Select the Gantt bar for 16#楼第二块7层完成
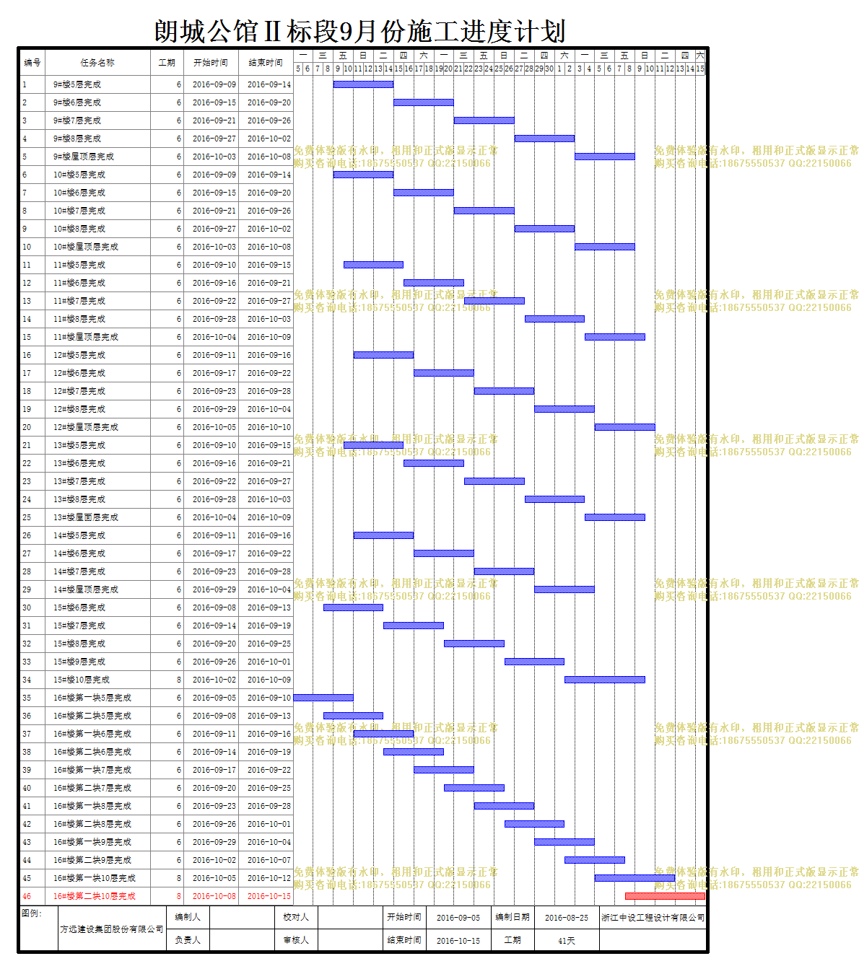This screenshot has width=859, height=969. [x=474, y=788]
